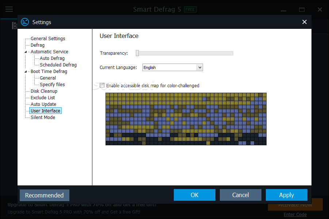Select Boot Time Defrag tree item
The image size is (329, 219).
[49, 71]
